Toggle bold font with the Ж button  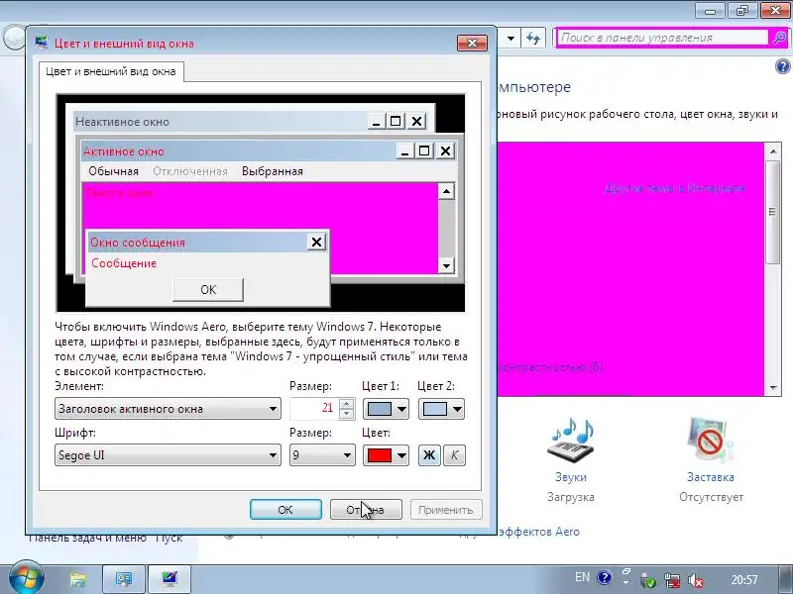[x=429, y=455]
